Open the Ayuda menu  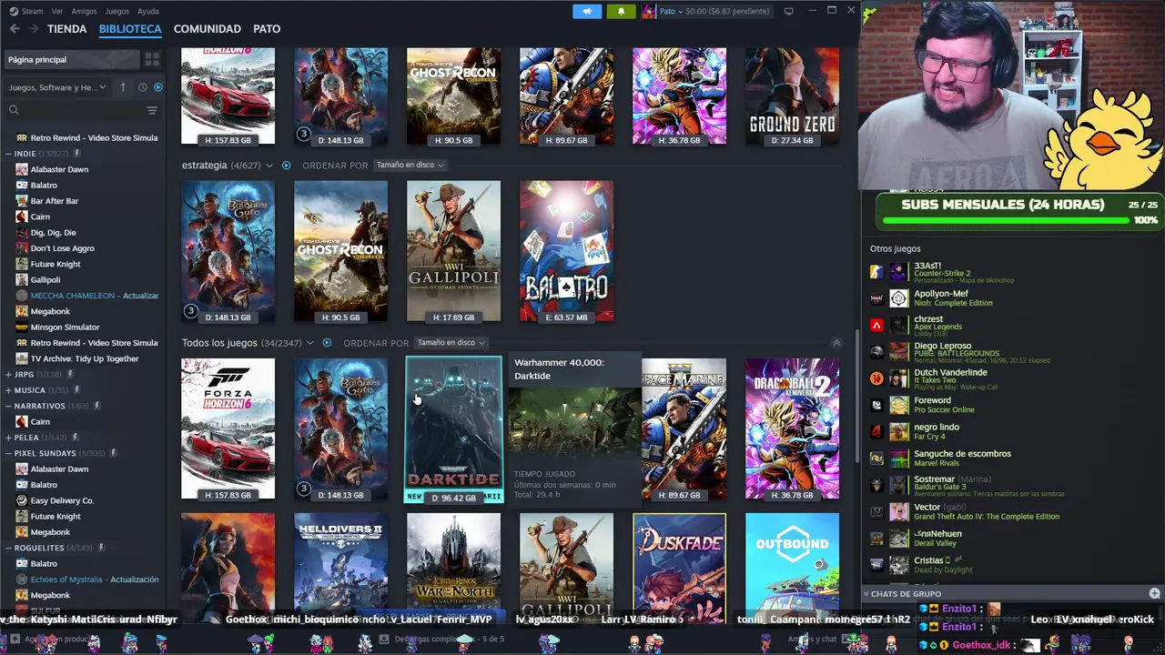(147, 11)
